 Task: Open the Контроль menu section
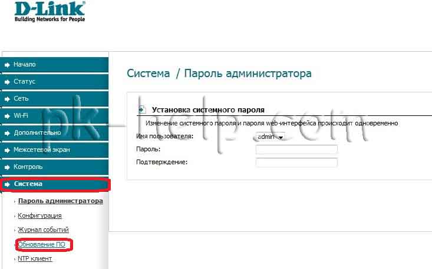click(55, 167)
